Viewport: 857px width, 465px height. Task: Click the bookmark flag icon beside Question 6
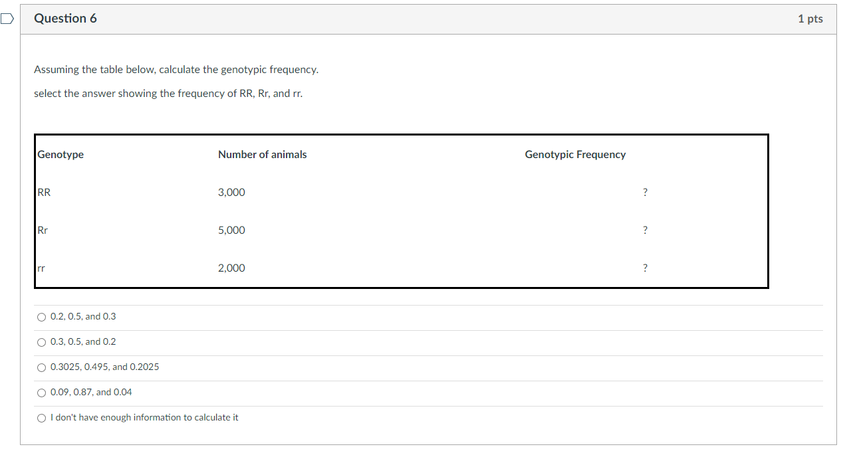6,19
